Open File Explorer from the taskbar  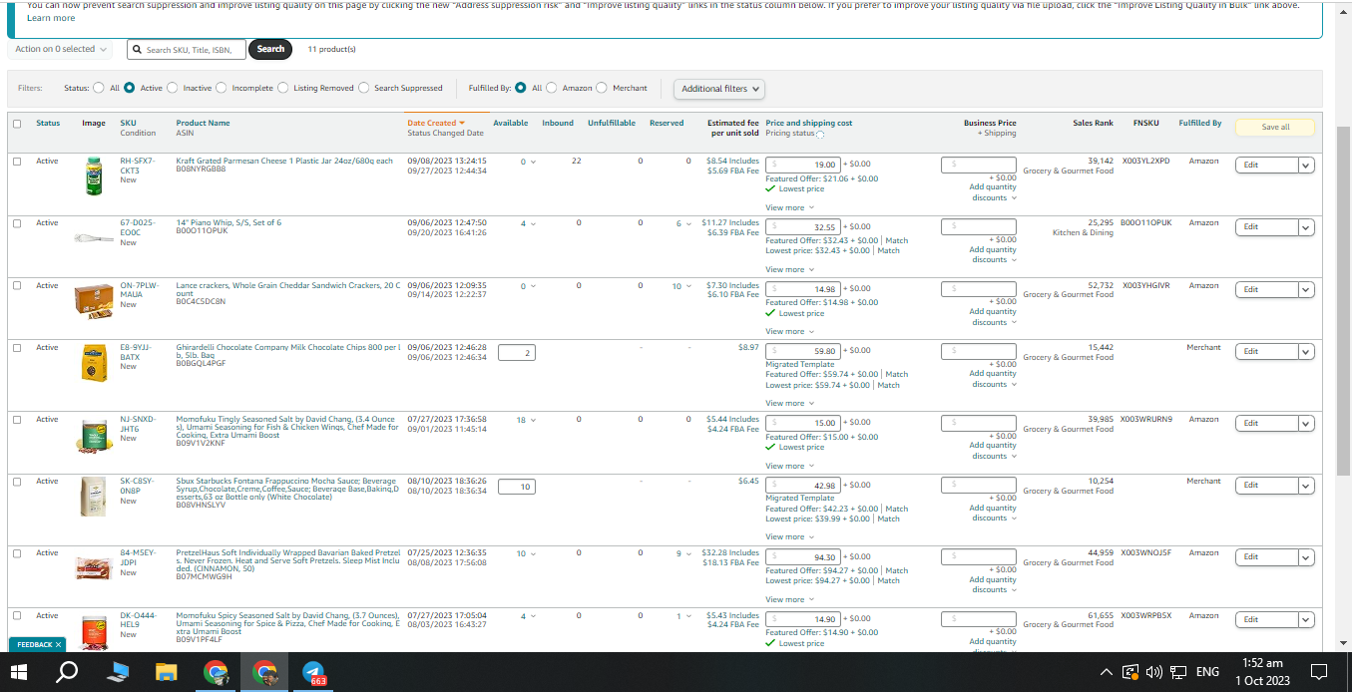[x=166, y=672]
